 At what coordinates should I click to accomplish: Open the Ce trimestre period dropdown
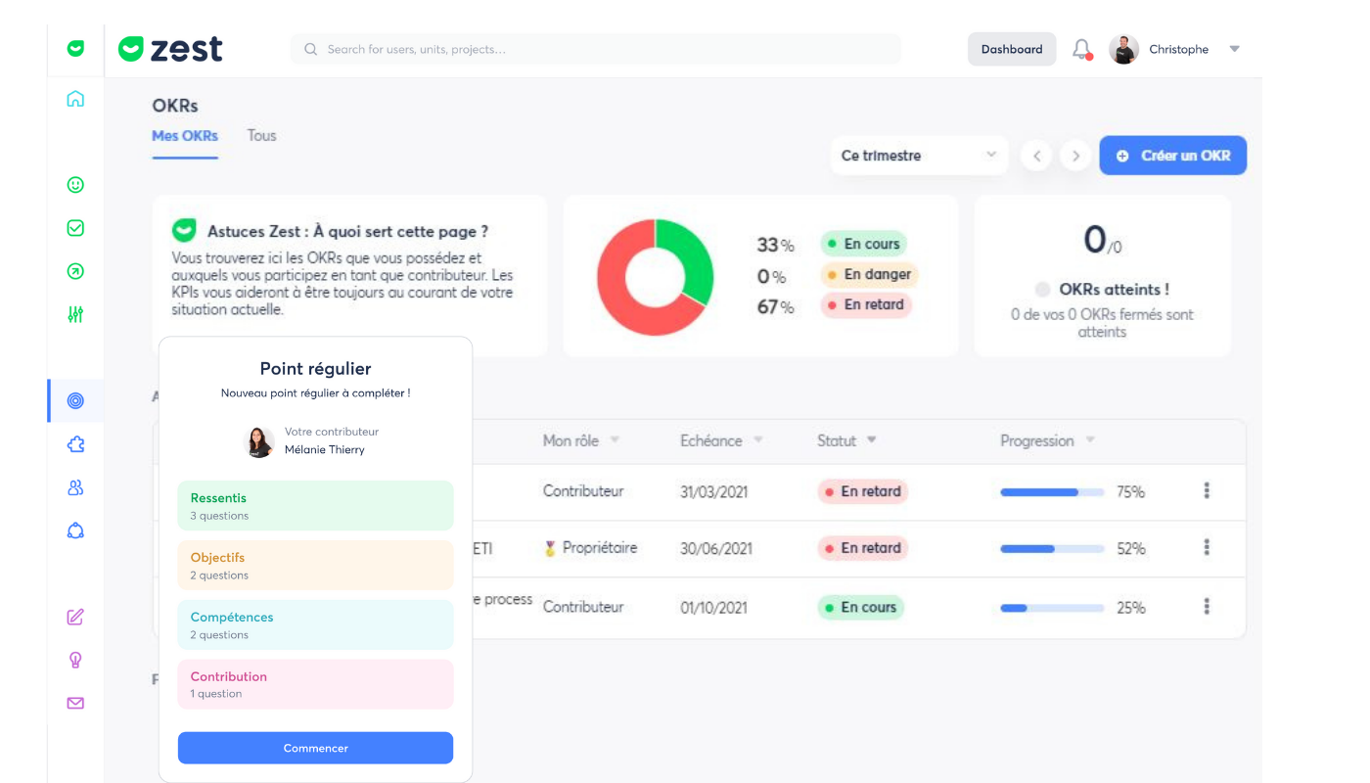coord(918,156)
